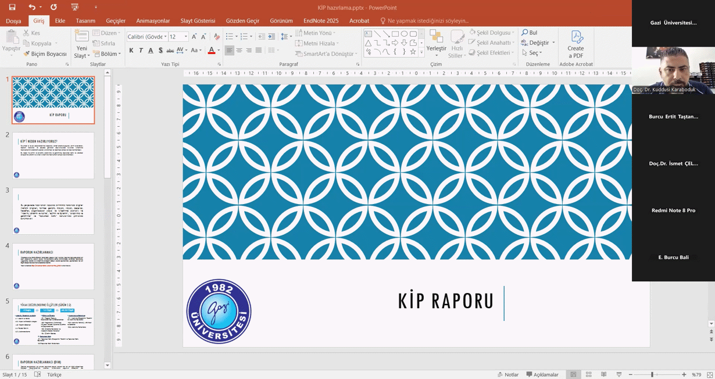Expand the Düzen layout dropdown
The height and width of the screenshot is (379, 715).
[106, 33]
